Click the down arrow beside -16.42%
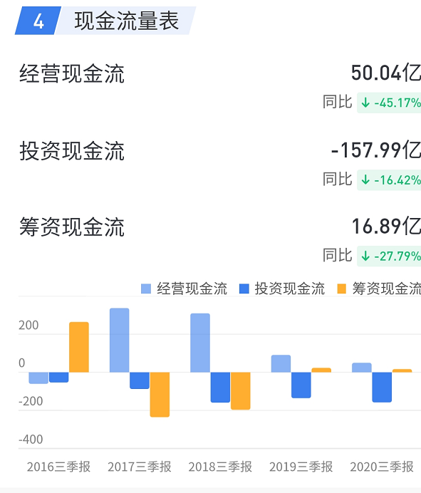421x493 pixels. click(365, 180)
